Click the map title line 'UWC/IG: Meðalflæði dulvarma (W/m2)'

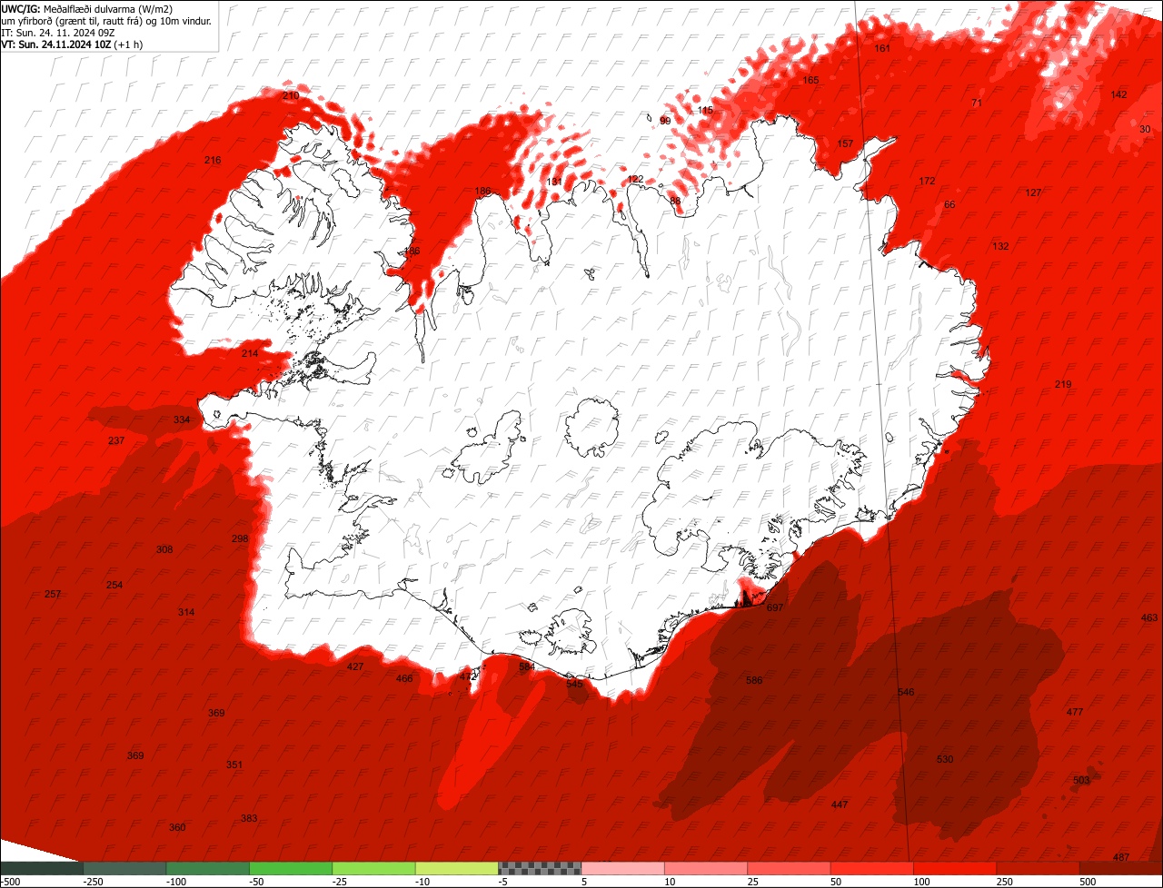coord(87,8)
